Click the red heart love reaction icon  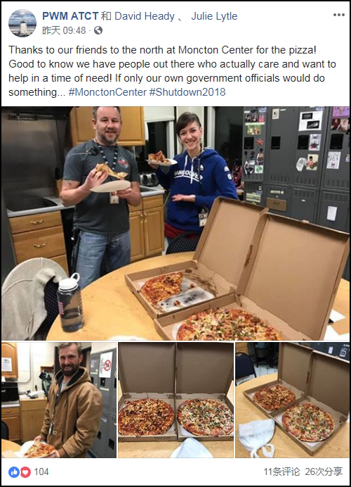click(25, 472)
